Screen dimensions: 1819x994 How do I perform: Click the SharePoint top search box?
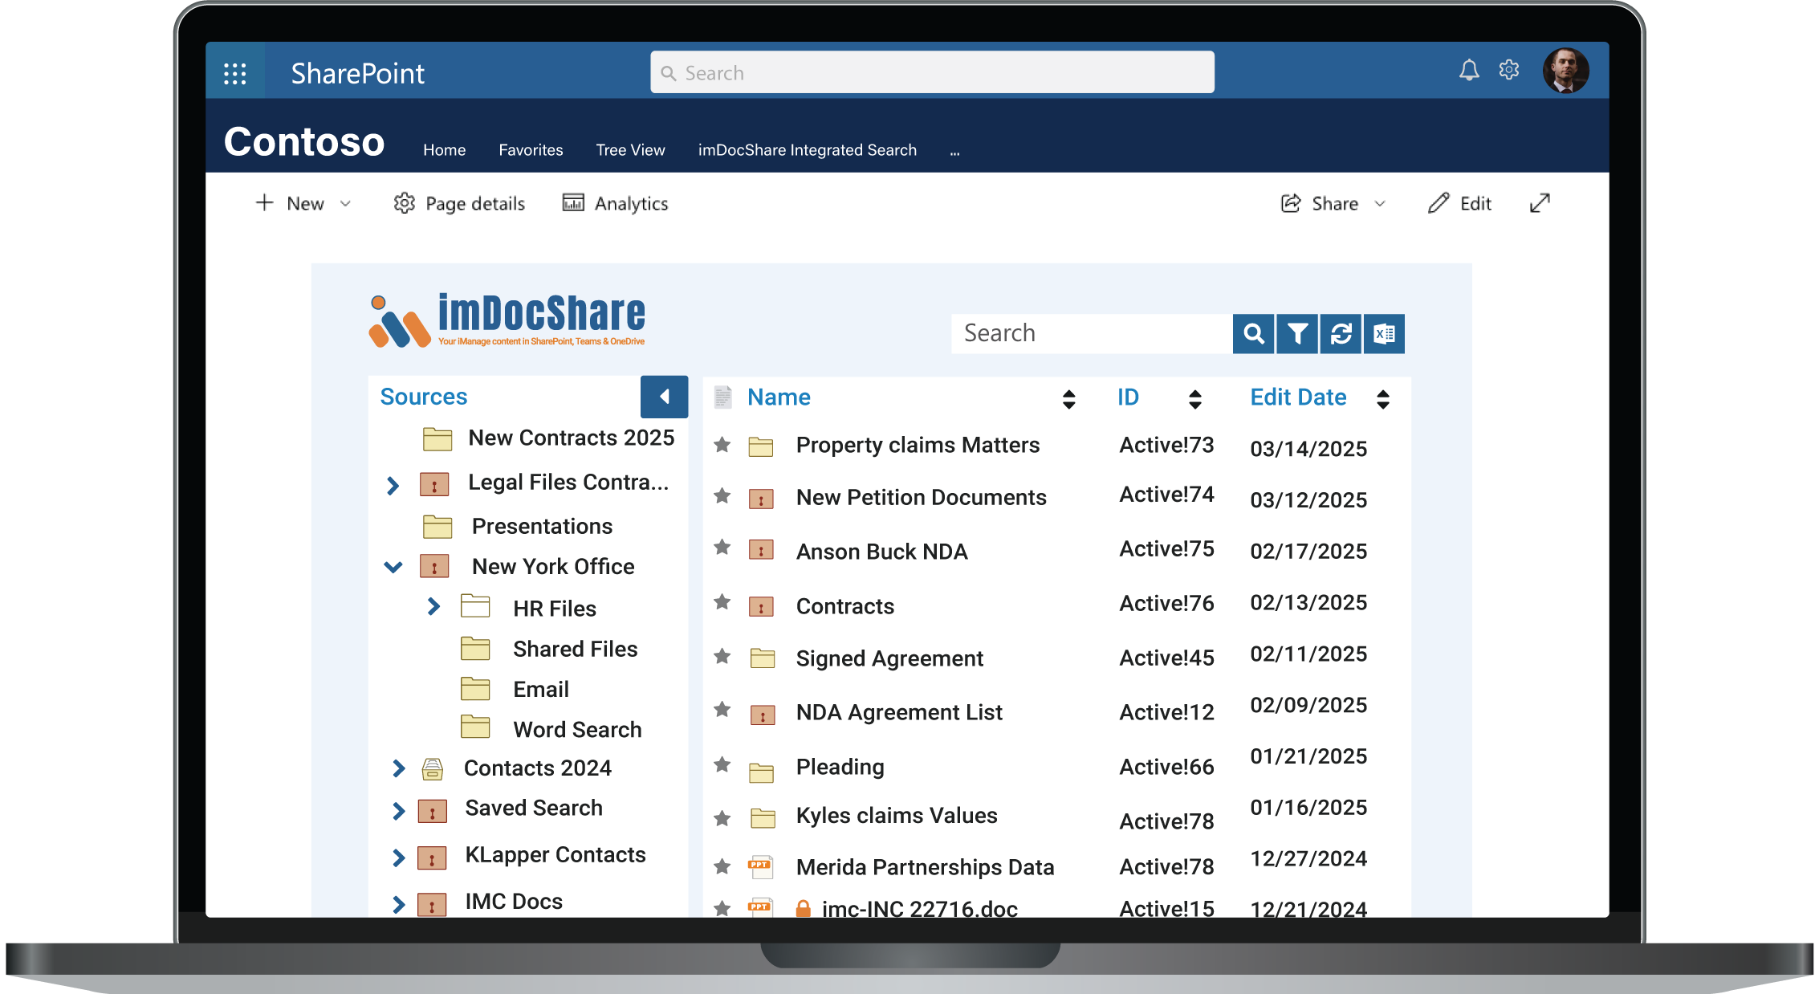coord(931,72)
